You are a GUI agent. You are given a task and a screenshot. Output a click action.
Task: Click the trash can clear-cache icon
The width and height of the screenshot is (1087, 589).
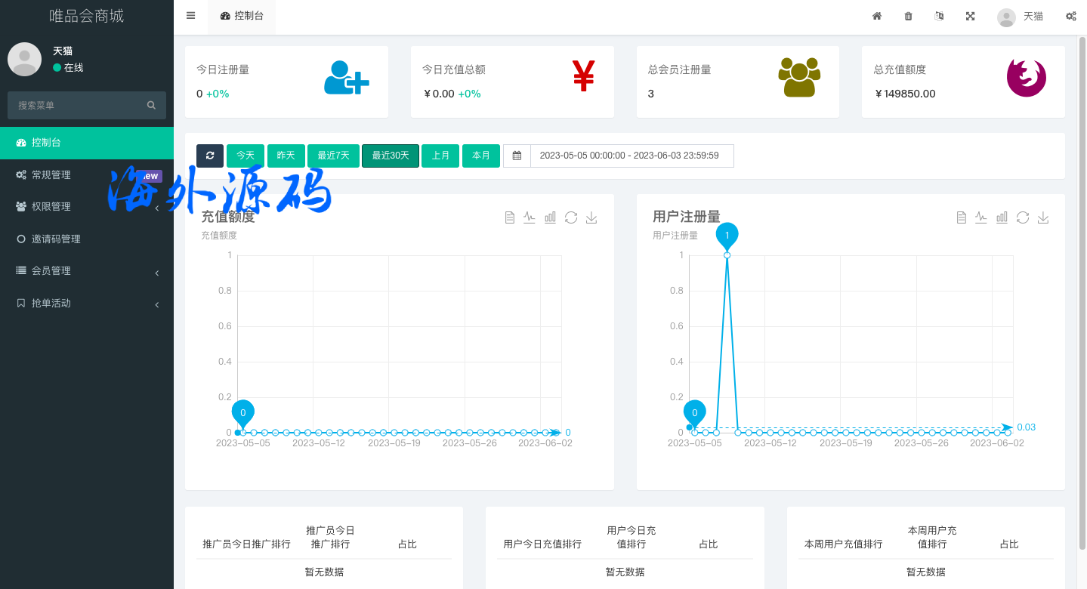click(908, 16)
